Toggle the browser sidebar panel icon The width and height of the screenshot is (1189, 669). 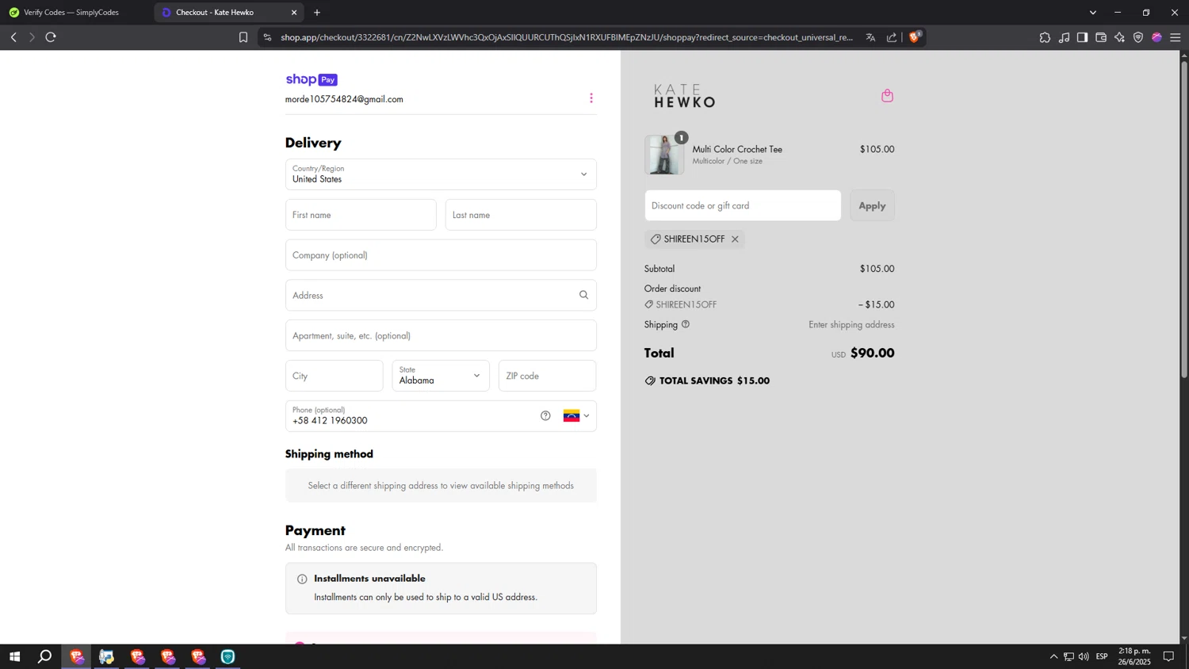1082,37
